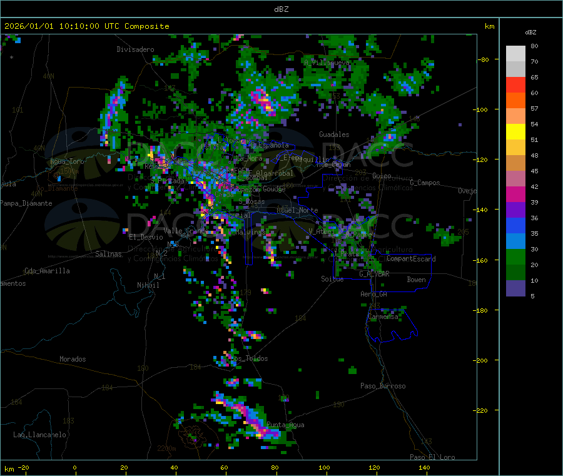Select the red 65 dBZ legend swatch
This screenshot has height=476, width=563.
coord(515,84)
